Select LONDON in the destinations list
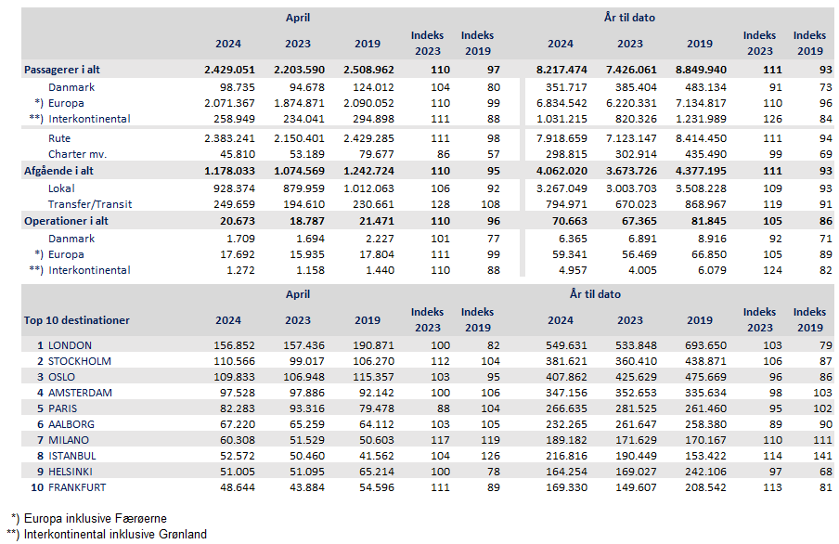The width and height of the screenshot is (839, 544). point(70,345)
